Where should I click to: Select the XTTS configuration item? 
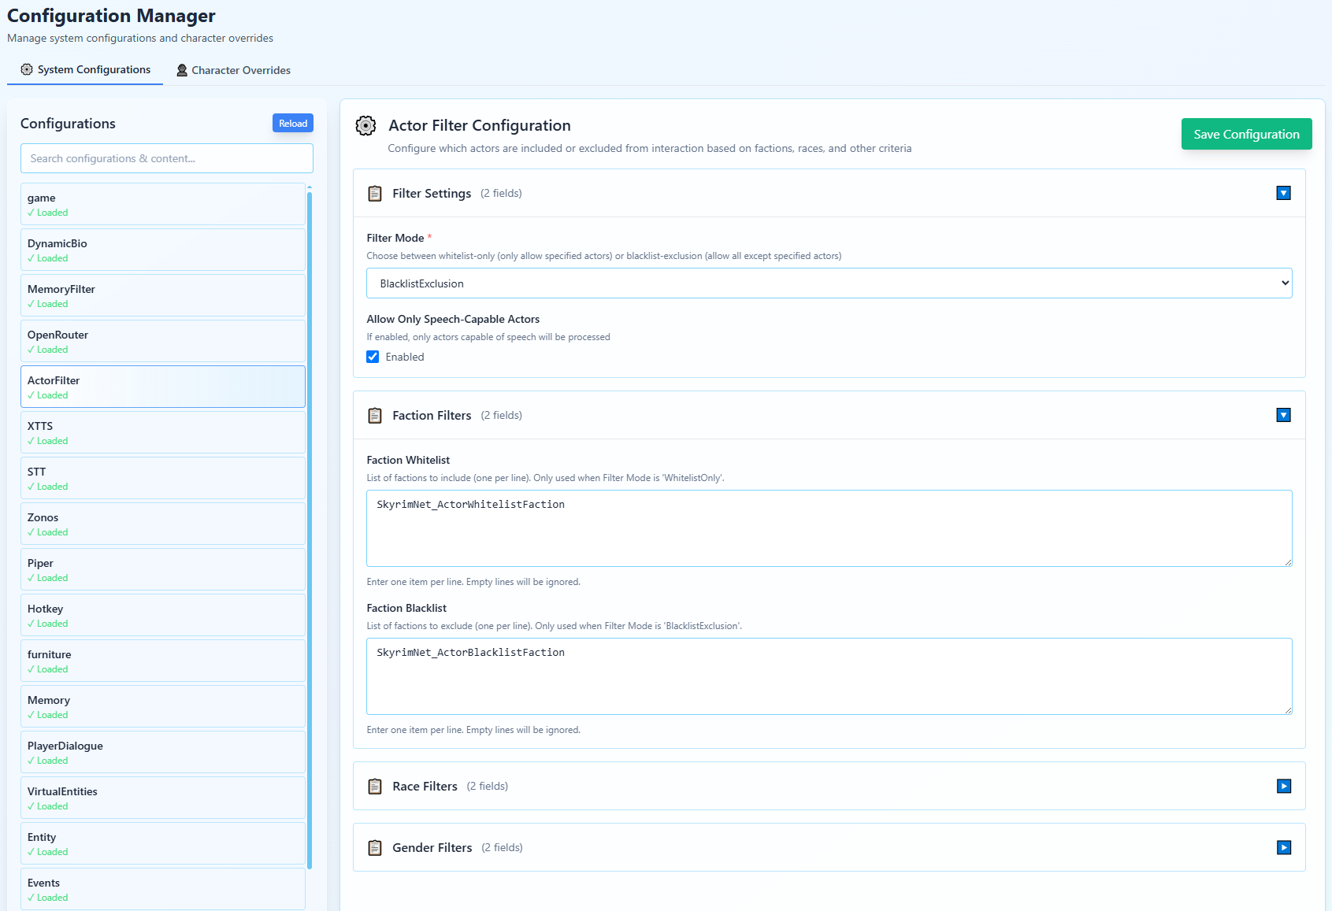coord(162,432)
